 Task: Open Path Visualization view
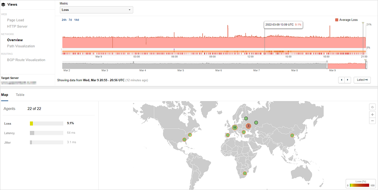tap(21, 46)
